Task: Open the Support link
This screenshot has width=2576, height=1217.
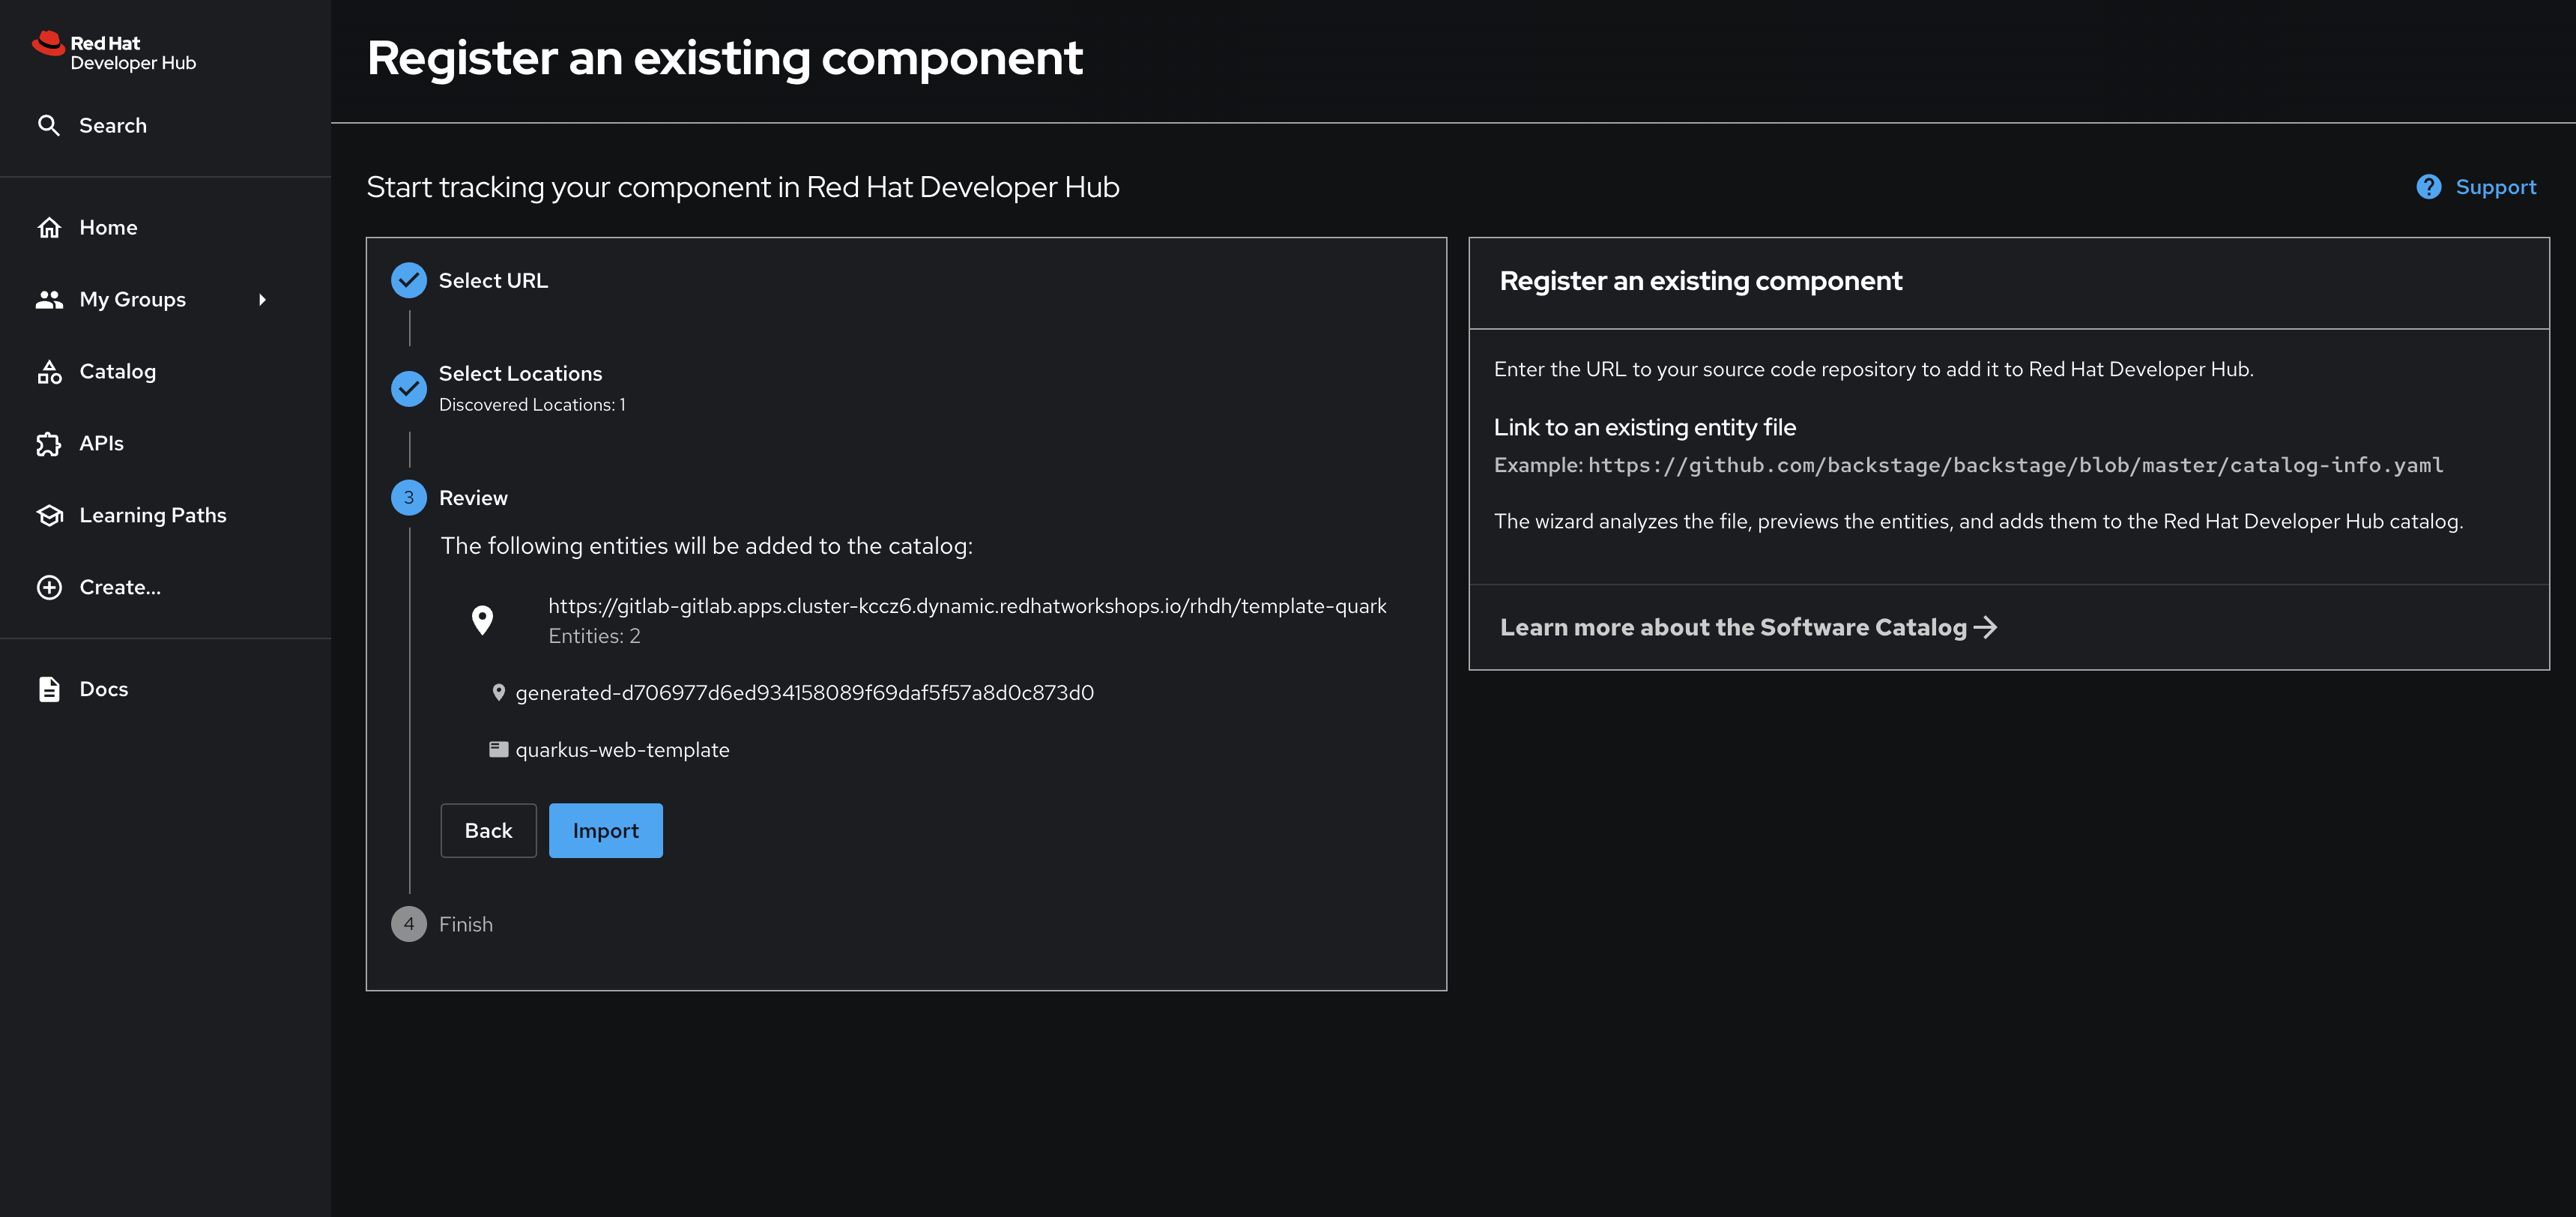Action: (2495, 187)
